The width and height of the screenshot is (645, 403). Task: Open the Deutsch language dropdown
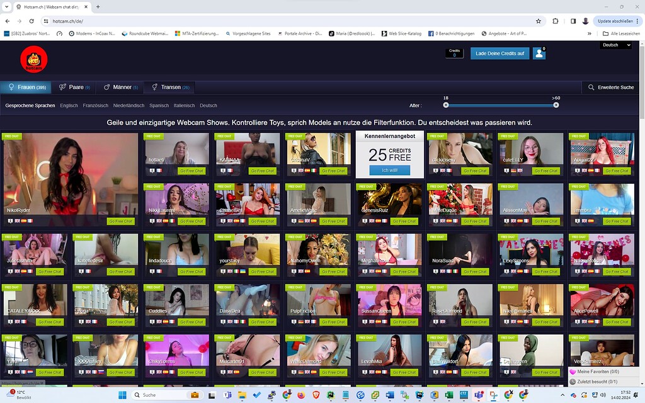616,45
